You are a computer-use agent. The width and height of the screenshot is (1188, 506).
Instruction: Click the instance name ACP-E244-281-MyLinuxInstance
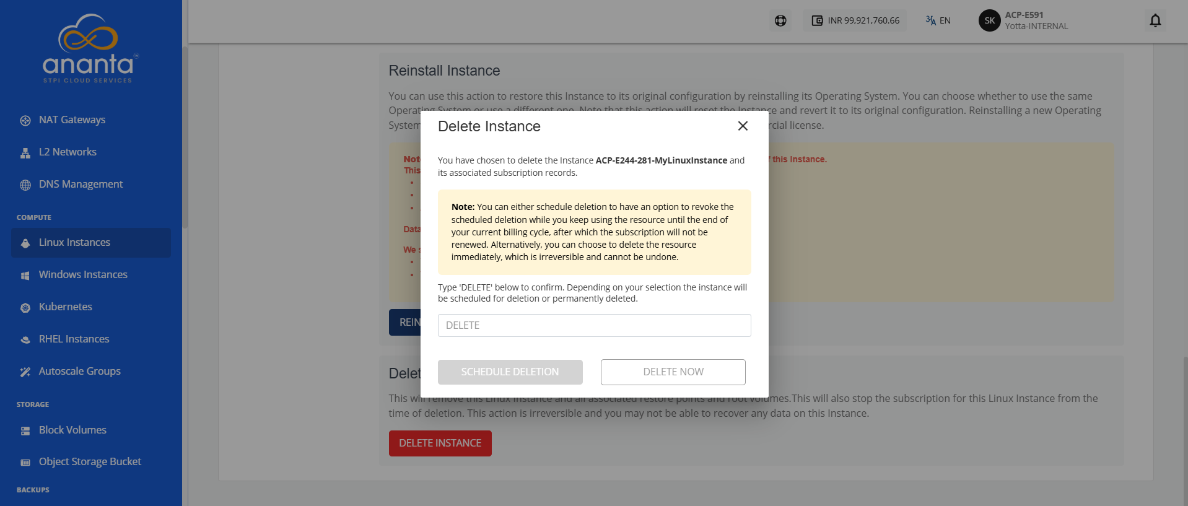pyautogui.click(x=662, y=160)
